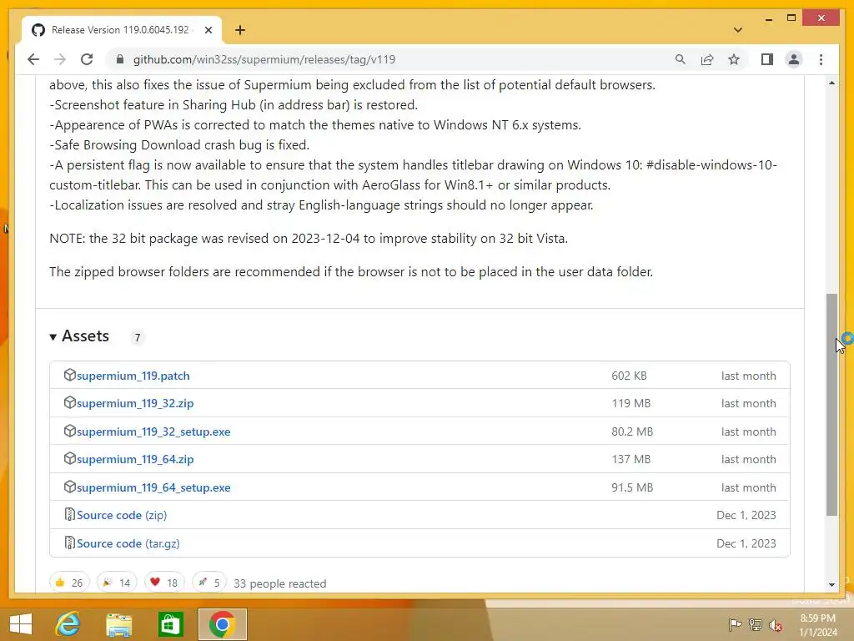Image resolution: width=854 pixels, height=641 pixels.
Task: Click 'Dec 1, 2023' in Source code (zip) row
Action: 746,515
